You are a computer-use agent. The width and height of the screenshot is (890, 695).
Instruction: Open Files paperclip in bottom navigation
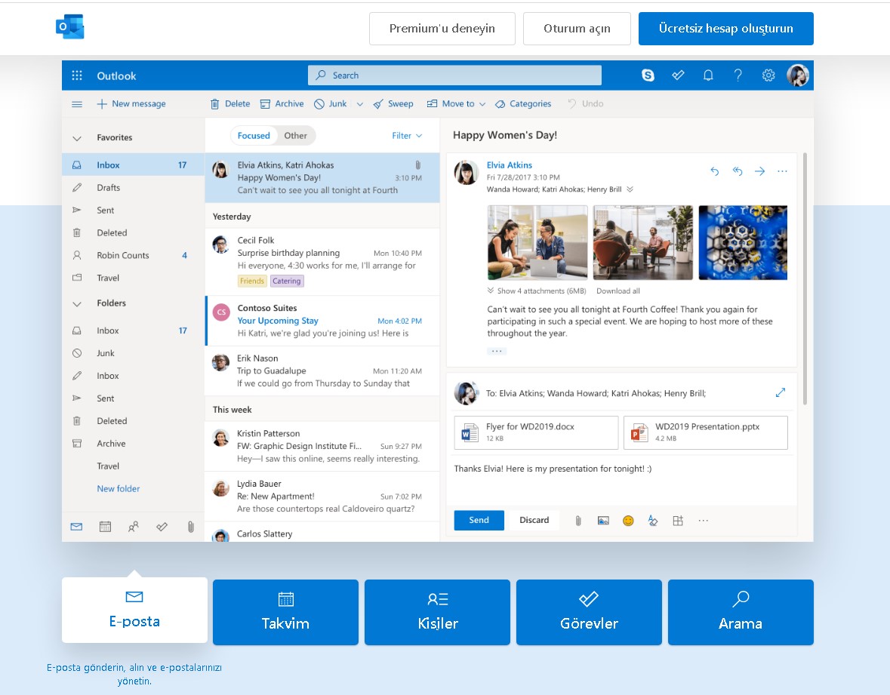pos(191,527)
